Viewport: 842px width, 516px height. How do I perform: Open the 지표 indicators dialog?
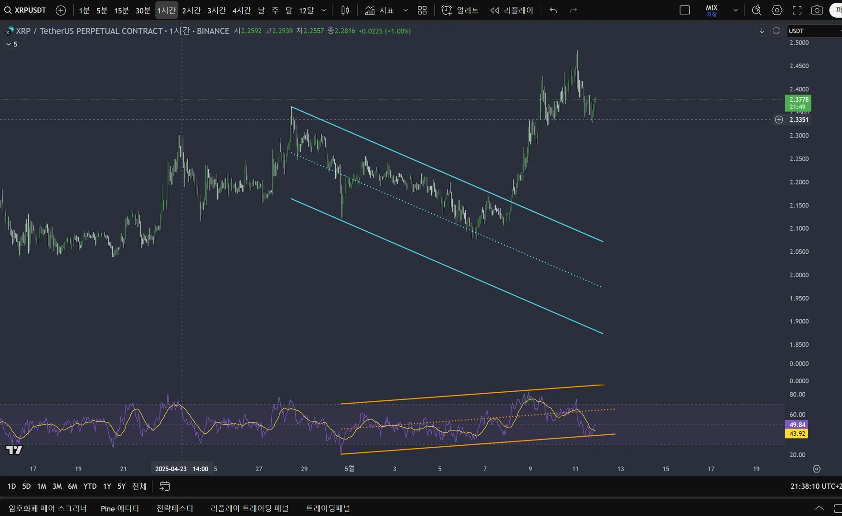[380, 10]
